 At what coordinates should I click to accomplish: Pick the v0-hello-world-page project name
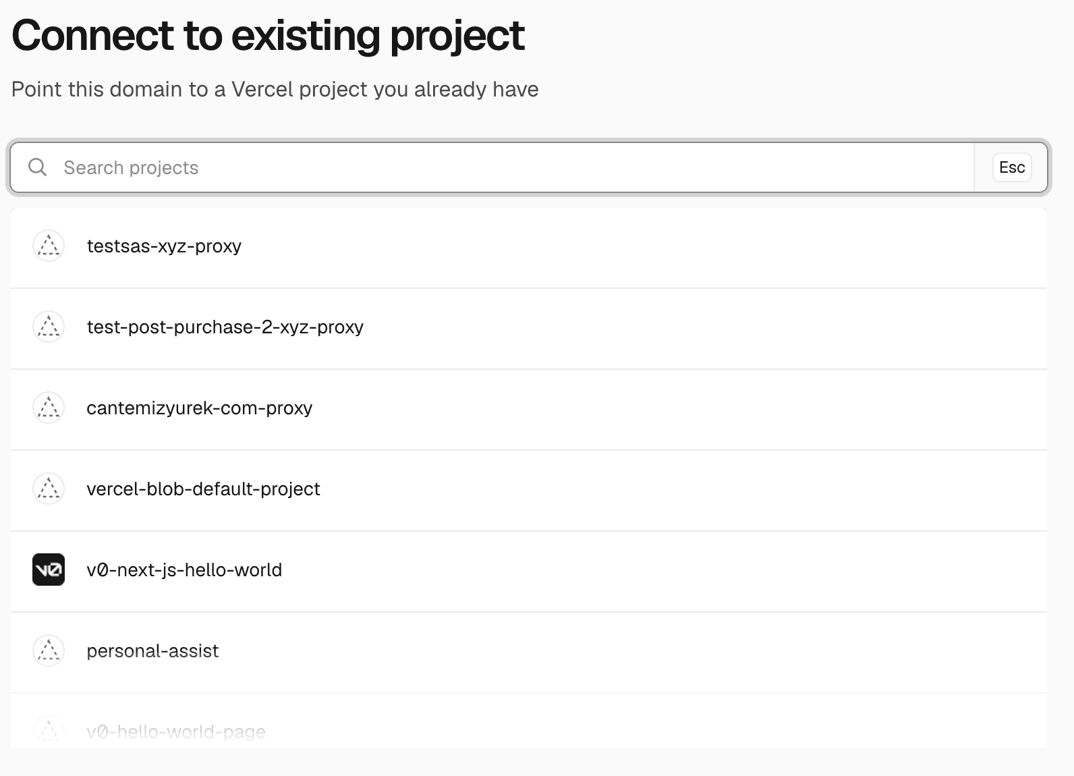coord(176,731)
